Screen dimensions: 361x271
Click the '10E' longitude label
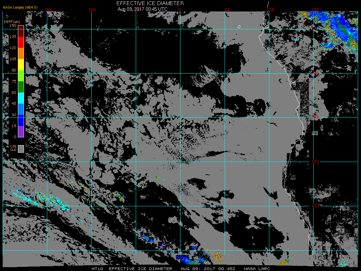[x=271, y=10]
